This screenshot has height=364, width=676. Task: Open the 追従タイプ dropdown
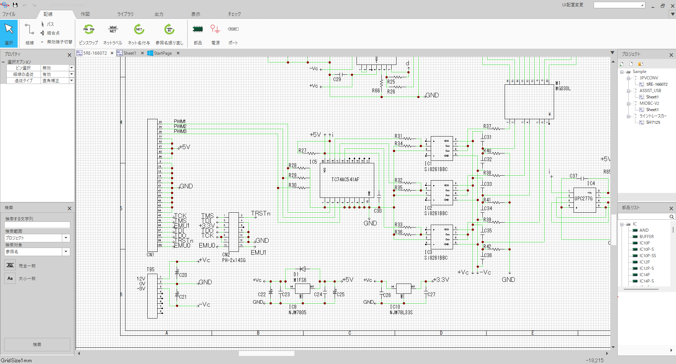point(71,80)
